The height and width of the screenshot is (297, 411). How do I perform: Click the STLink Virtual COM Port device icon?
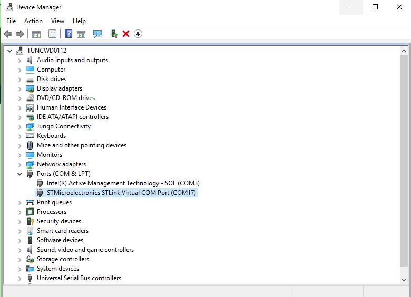pos(40,193)
